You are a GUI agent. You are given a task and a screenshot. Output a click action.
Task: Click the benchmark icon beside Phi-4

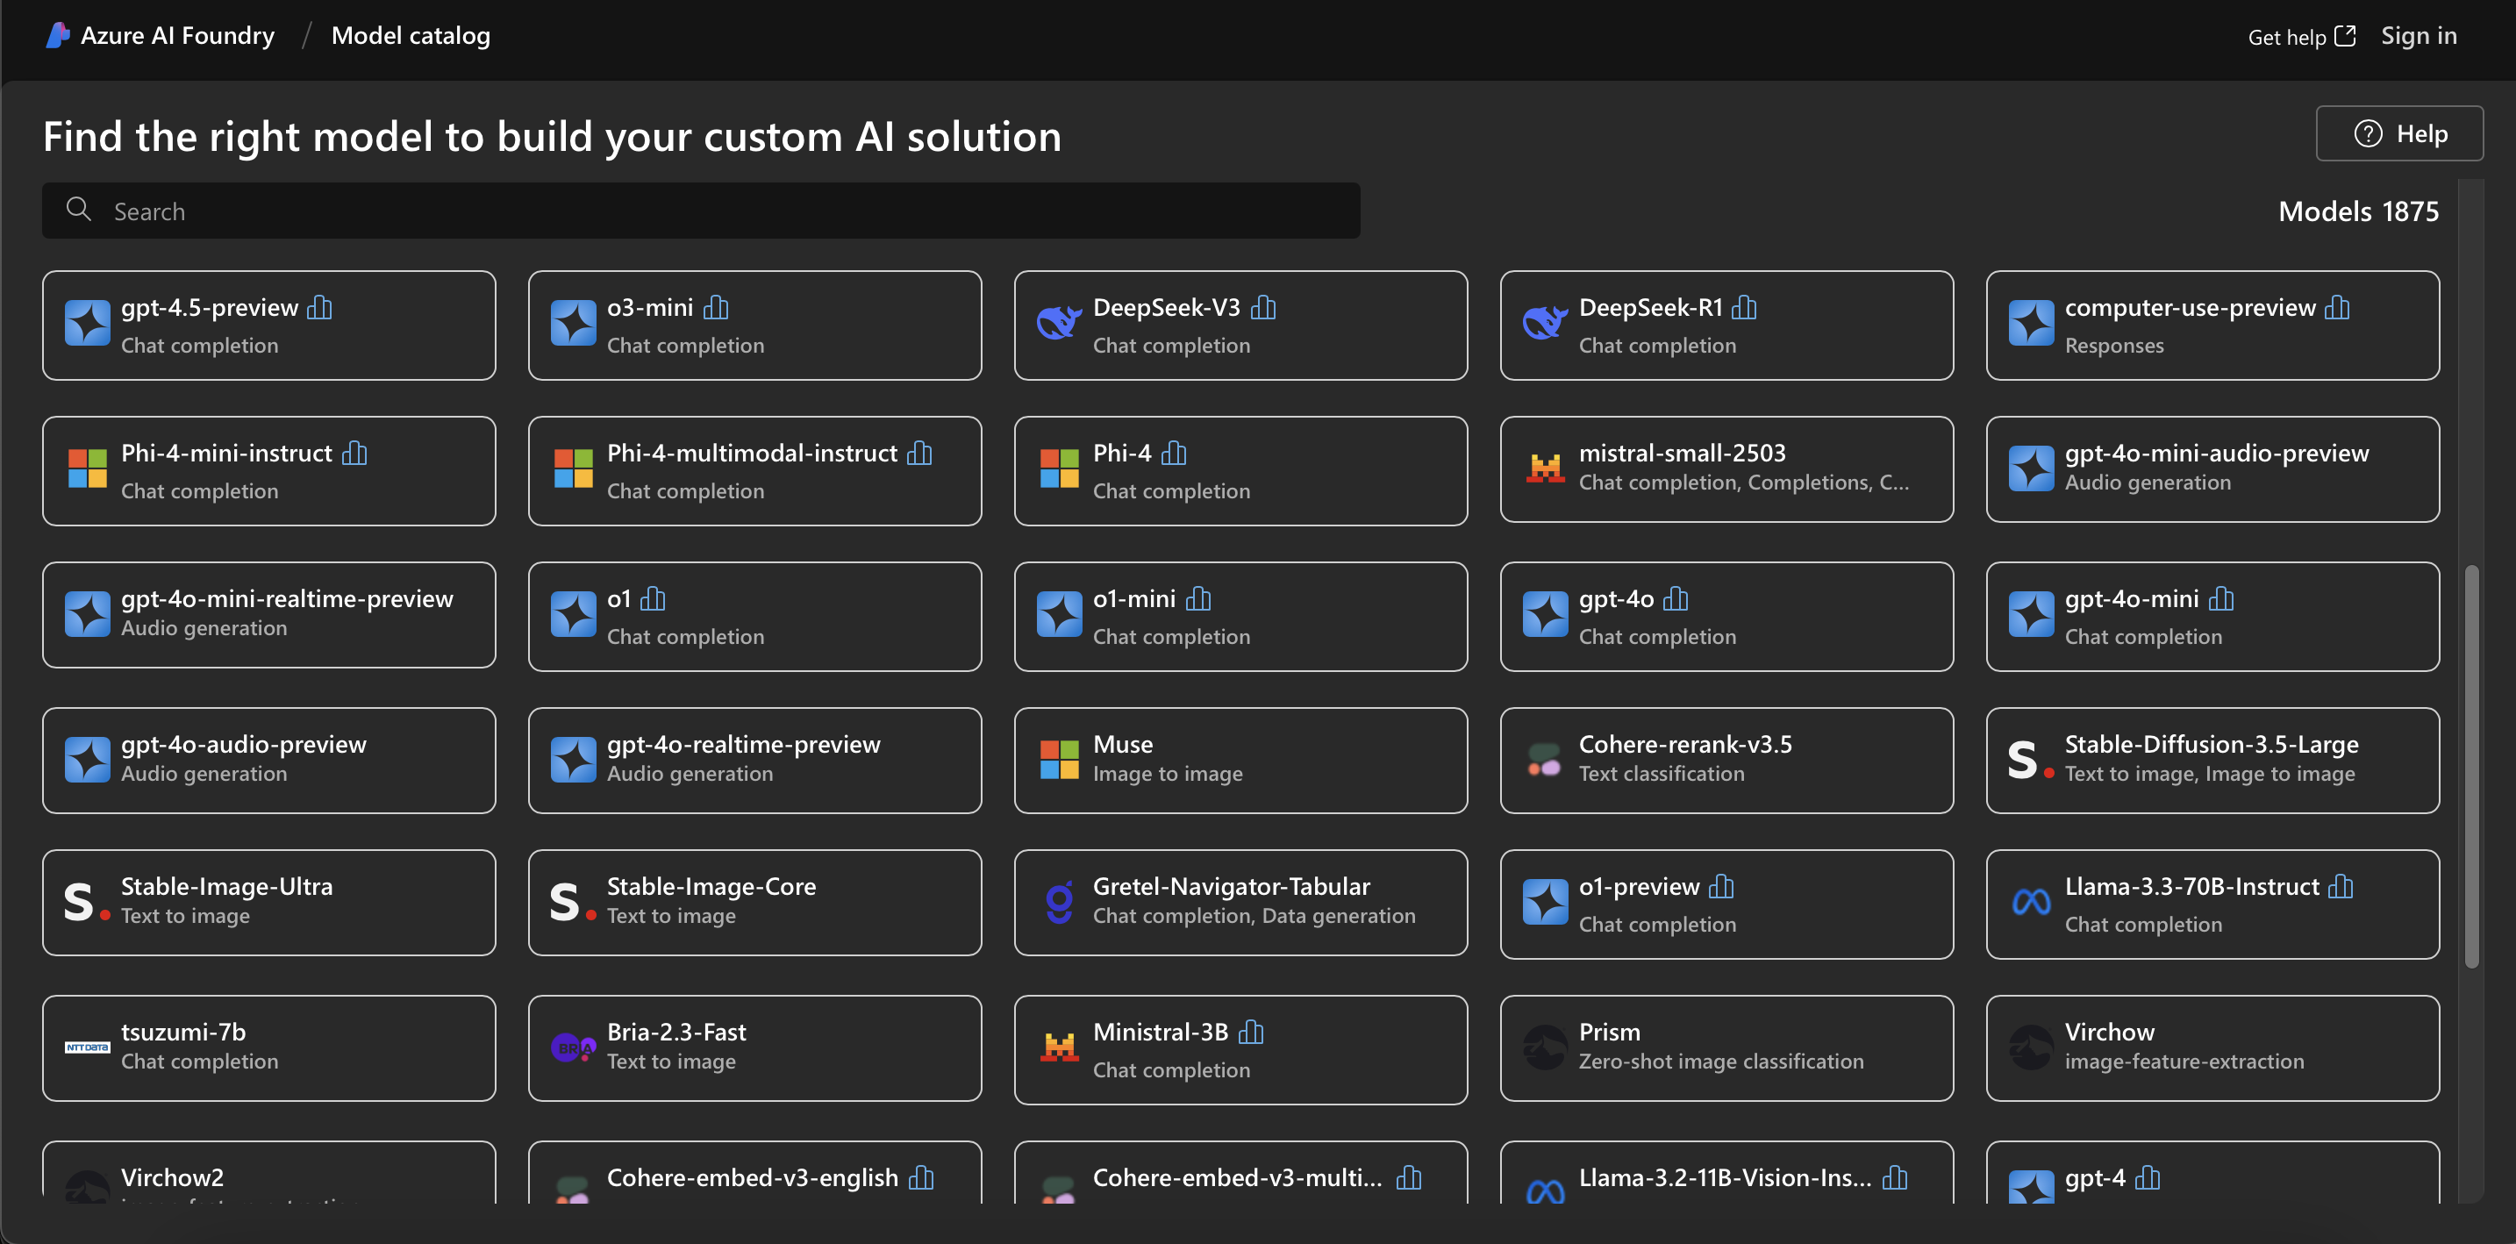coord(1173,454)
